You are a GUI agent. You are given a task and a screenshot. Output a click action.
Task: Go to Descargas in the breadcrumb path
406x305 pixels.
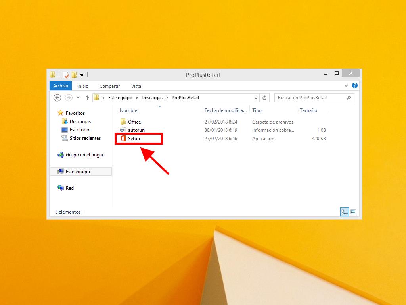click(152, 98)
